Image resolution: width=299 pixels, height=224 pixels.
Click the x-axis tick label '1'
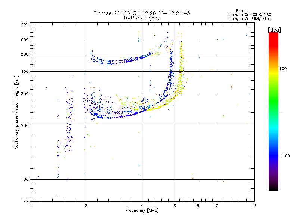[30, 206]
